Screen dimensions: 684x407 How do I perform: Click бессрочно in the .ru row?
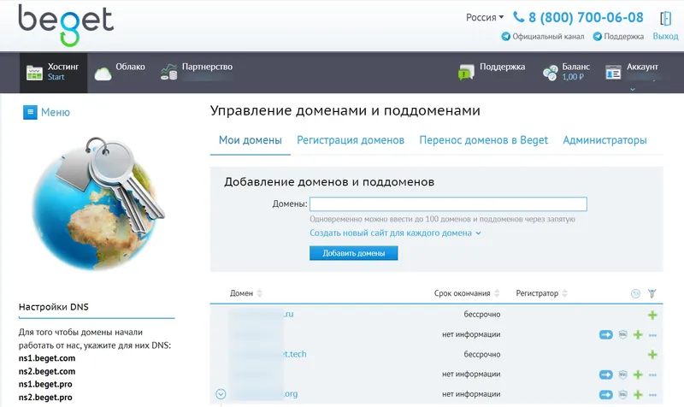point(482,314)
